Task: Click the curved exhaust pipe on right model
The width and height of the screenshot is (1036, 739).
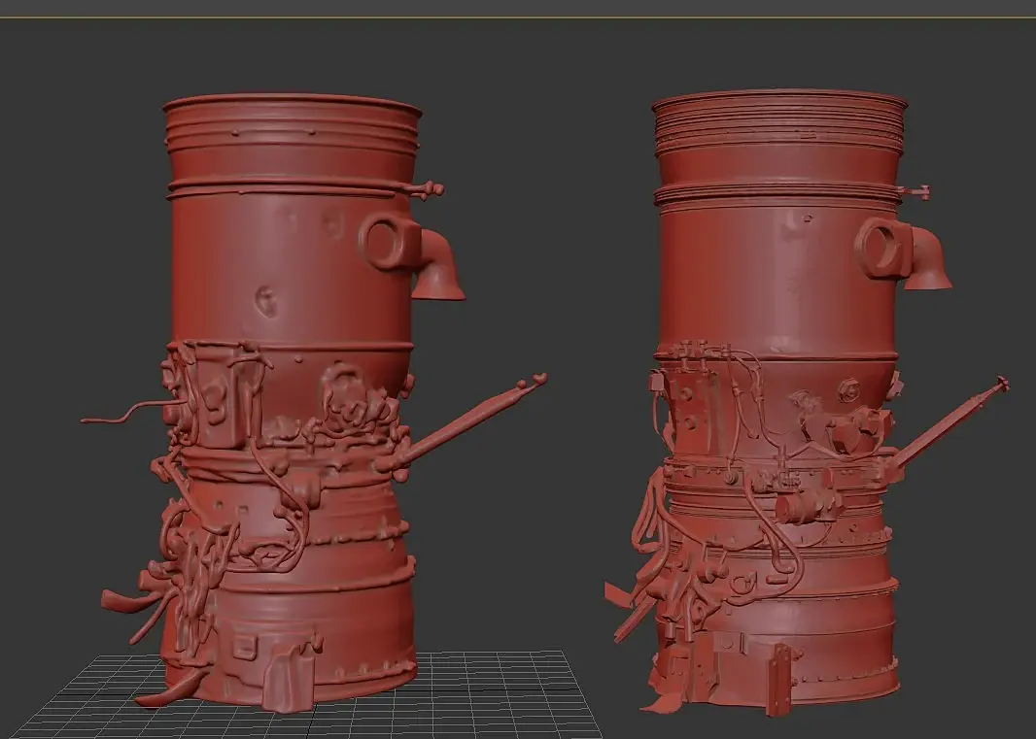Action: point(928,259)
